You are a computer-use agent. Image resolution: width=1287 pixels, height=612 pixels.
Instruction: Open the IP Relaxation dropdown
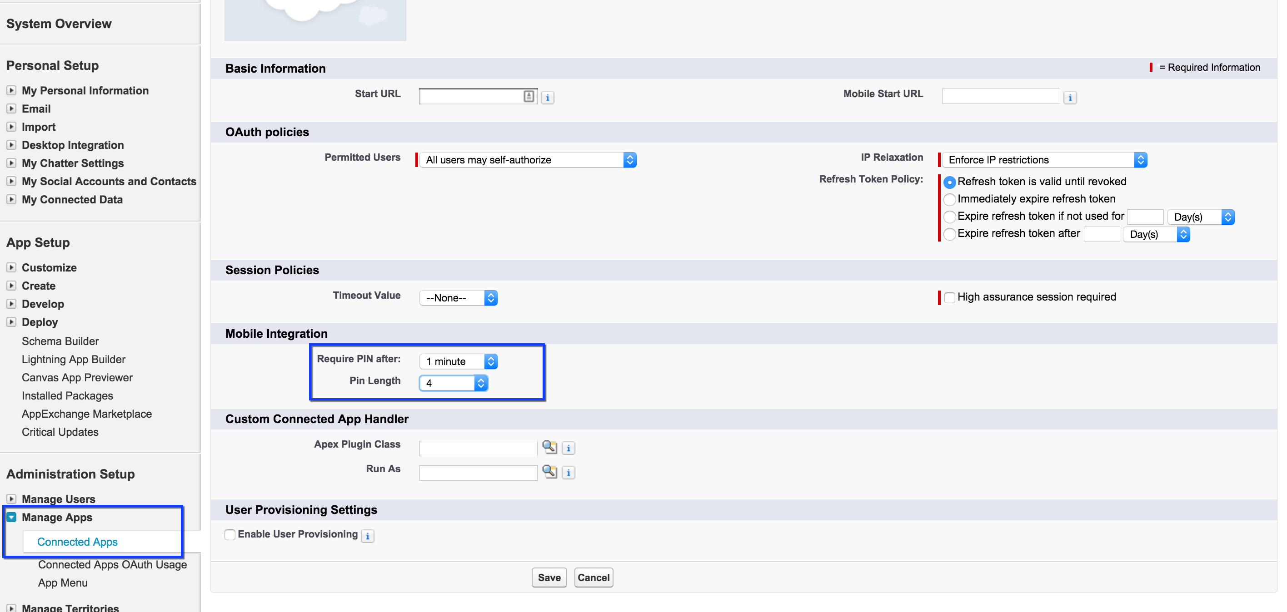point(1045,160)
